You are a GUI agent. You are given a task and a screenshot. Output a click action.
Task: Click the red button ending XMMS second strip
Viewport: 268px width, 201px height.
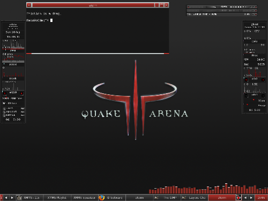click(256, 11)
